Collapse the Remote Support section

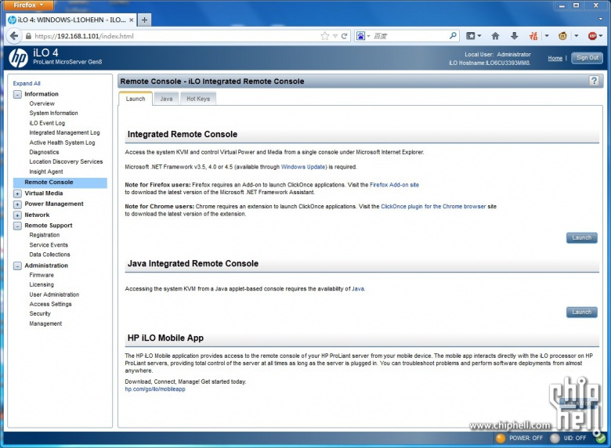click(17, 226)
